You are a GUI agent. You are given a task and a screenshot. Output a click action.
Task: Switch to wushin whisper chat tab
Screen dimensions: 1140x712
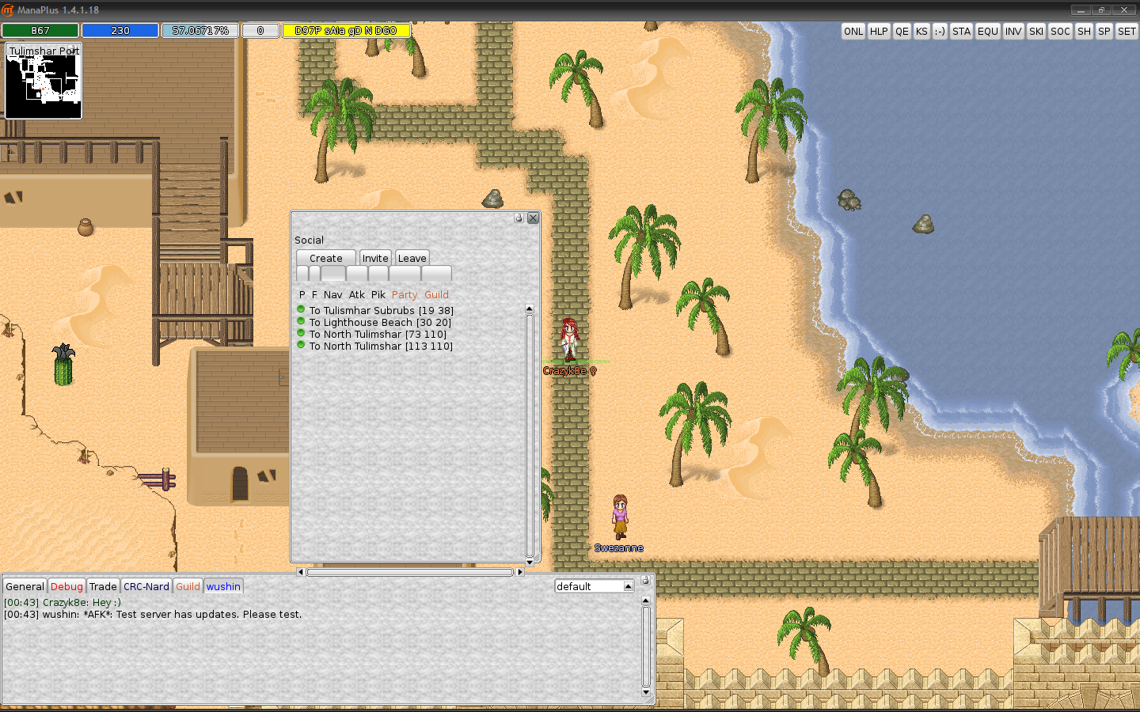(x=223, y=586)
